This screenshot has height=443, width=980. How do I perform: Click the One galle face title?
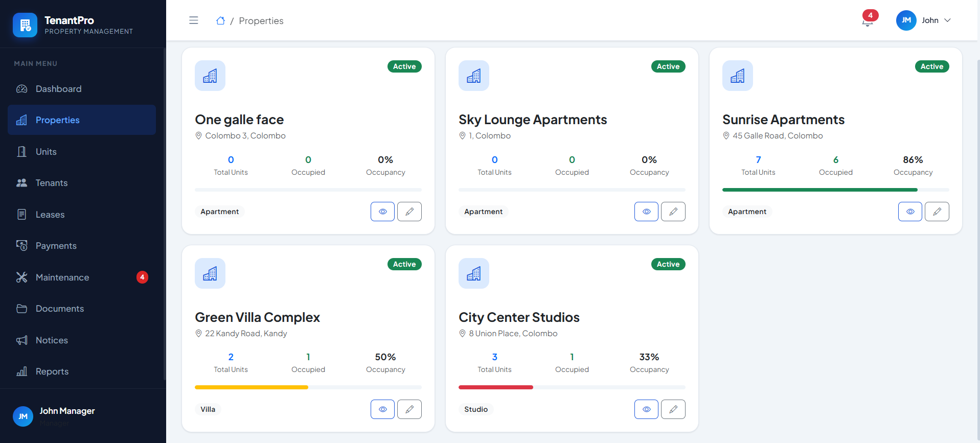(239, 120)
